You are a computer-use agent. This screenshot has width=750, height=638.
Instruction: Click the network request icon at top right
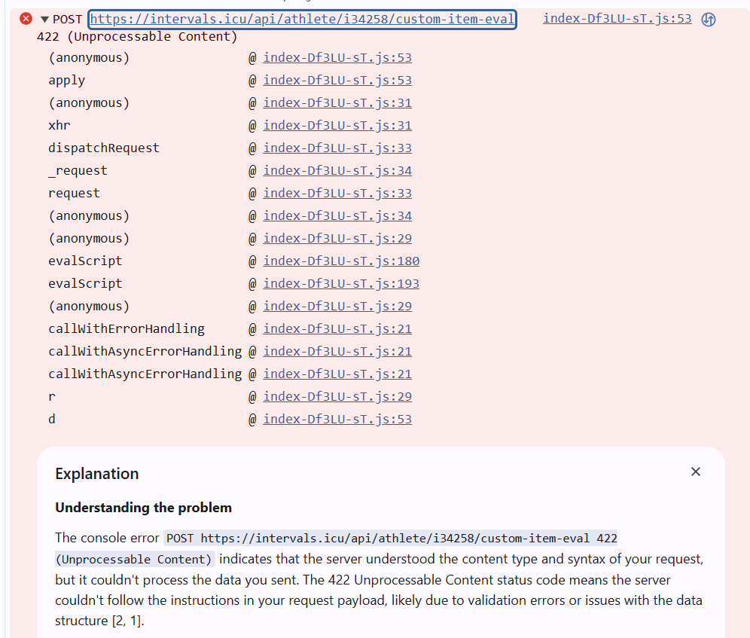tap(708, 20)
